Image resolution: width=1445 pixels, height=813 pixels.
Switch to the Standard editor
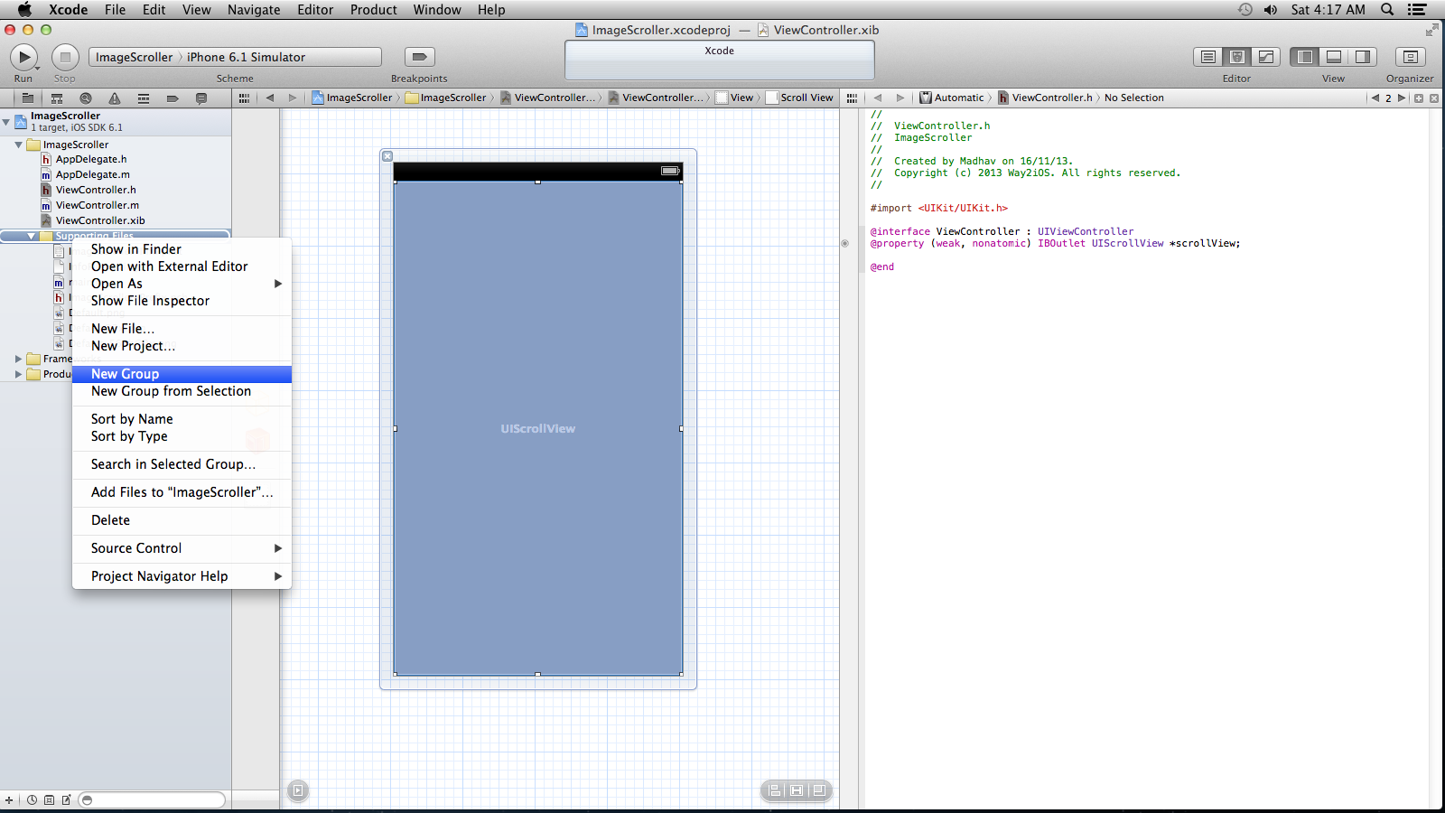1207,57
